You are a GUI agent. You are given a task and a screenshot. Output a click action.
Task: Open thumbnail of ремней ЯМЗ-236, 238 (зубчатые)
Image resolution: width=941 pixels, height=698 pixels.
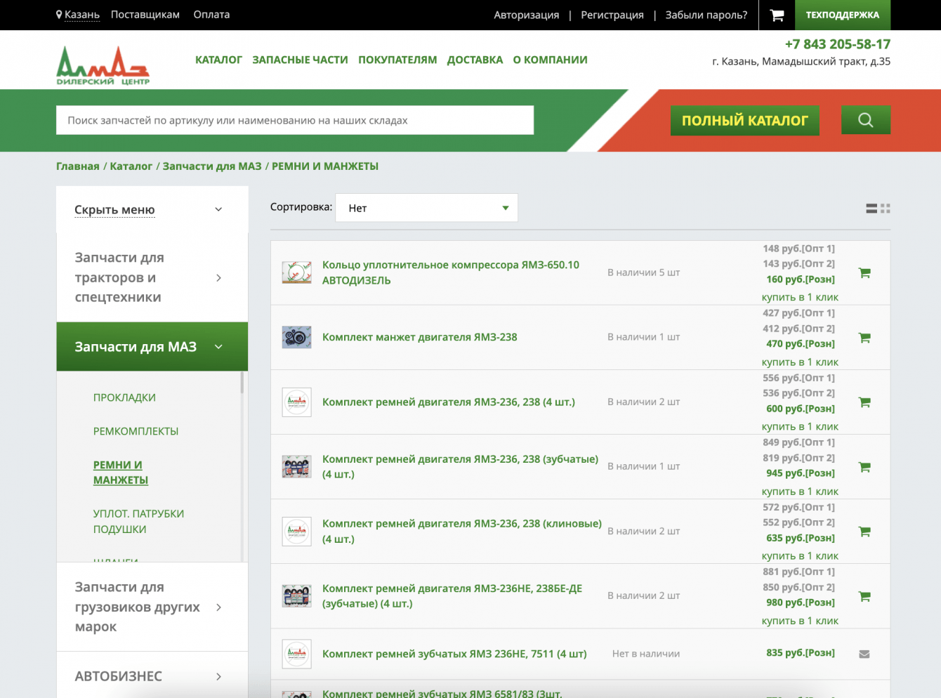click(296, 466)
